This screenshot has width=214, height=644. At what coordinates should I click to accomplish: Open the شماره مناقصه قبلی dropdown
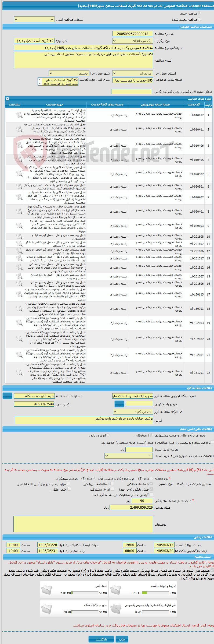(34, 20)
